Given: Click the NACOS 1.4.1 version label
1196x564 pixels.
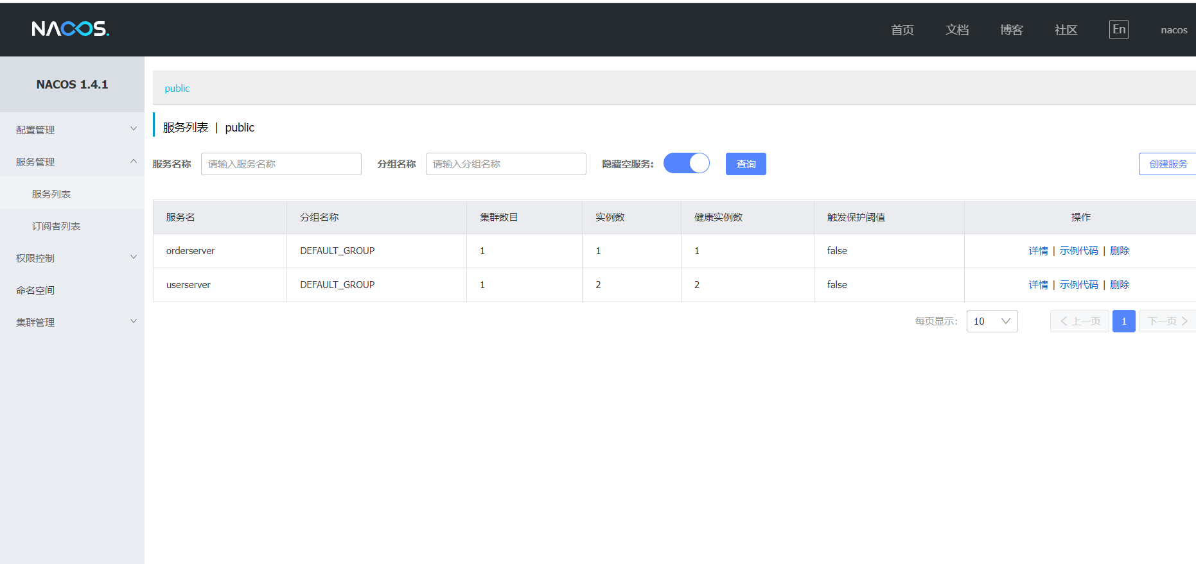Looking at the screenshot, I should click(x=72, y=85).
